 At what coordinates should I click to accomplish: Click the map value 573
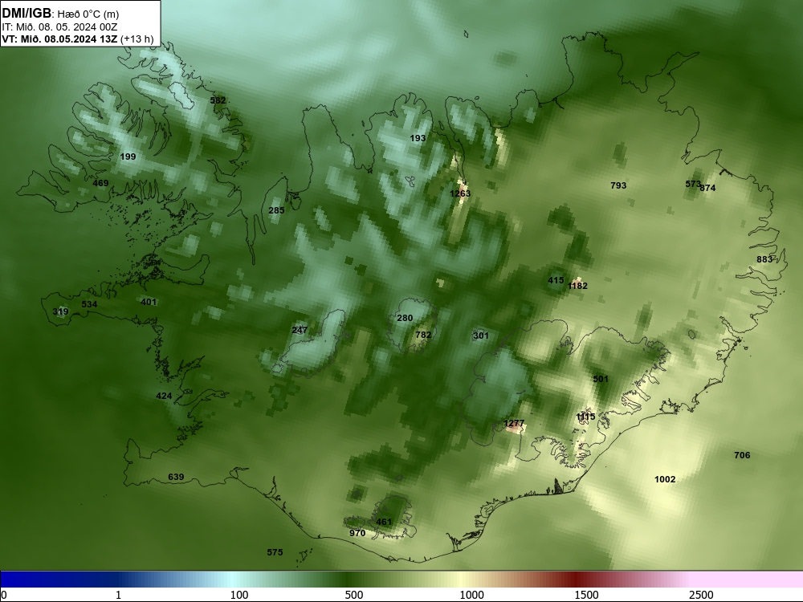(692, 184)
